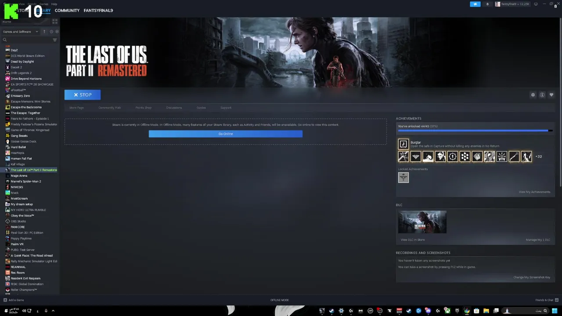Open the COMMUNITY top navigation tab
This screenshot has width=562, height=316.
pyautogui.click(x=67, y=10)
